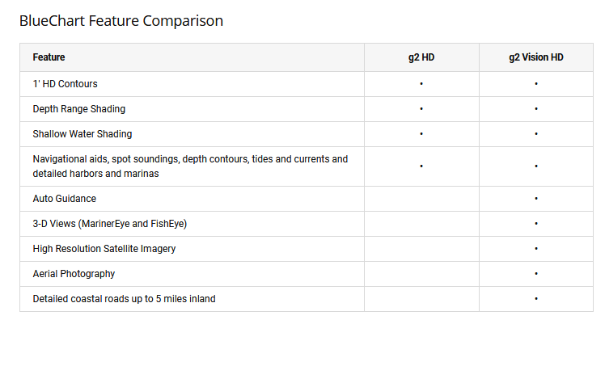The width and height of the screenshot is (605, 383).
Task: Click the Aerial Photography feature label
Action: pos(74,274)
